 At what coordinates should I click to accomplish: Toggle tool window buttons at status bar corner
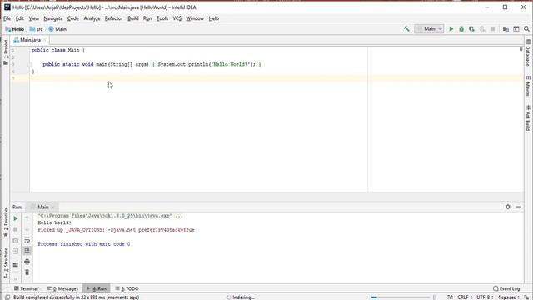coord(7,297)
